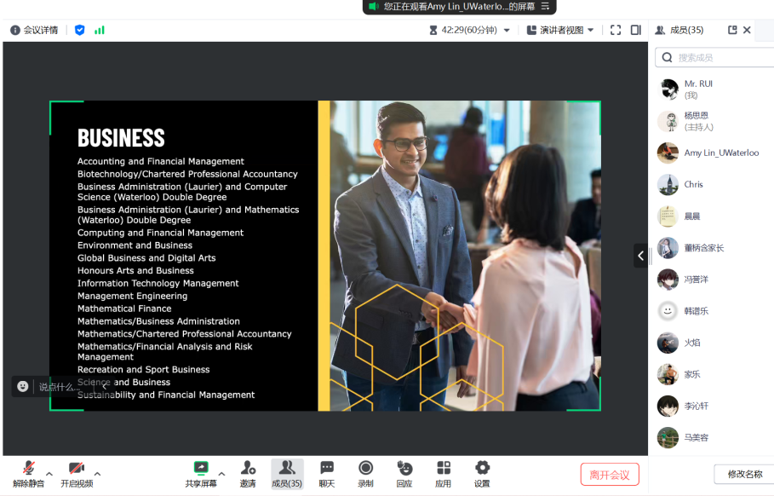This screenshot has height=496, width=774.
Task: Click the leave meeting (离开会议) button
Action: coord(610,475)
